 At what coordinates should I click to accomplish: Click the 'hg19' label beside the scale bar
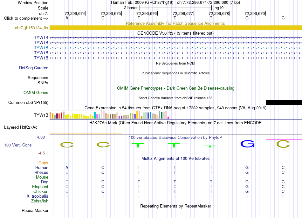pyautogui.click(x=219, y=8)
